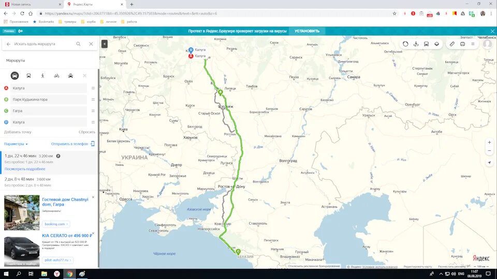
Task: Expand the Параметры dropdown
Action: (16, 144)
